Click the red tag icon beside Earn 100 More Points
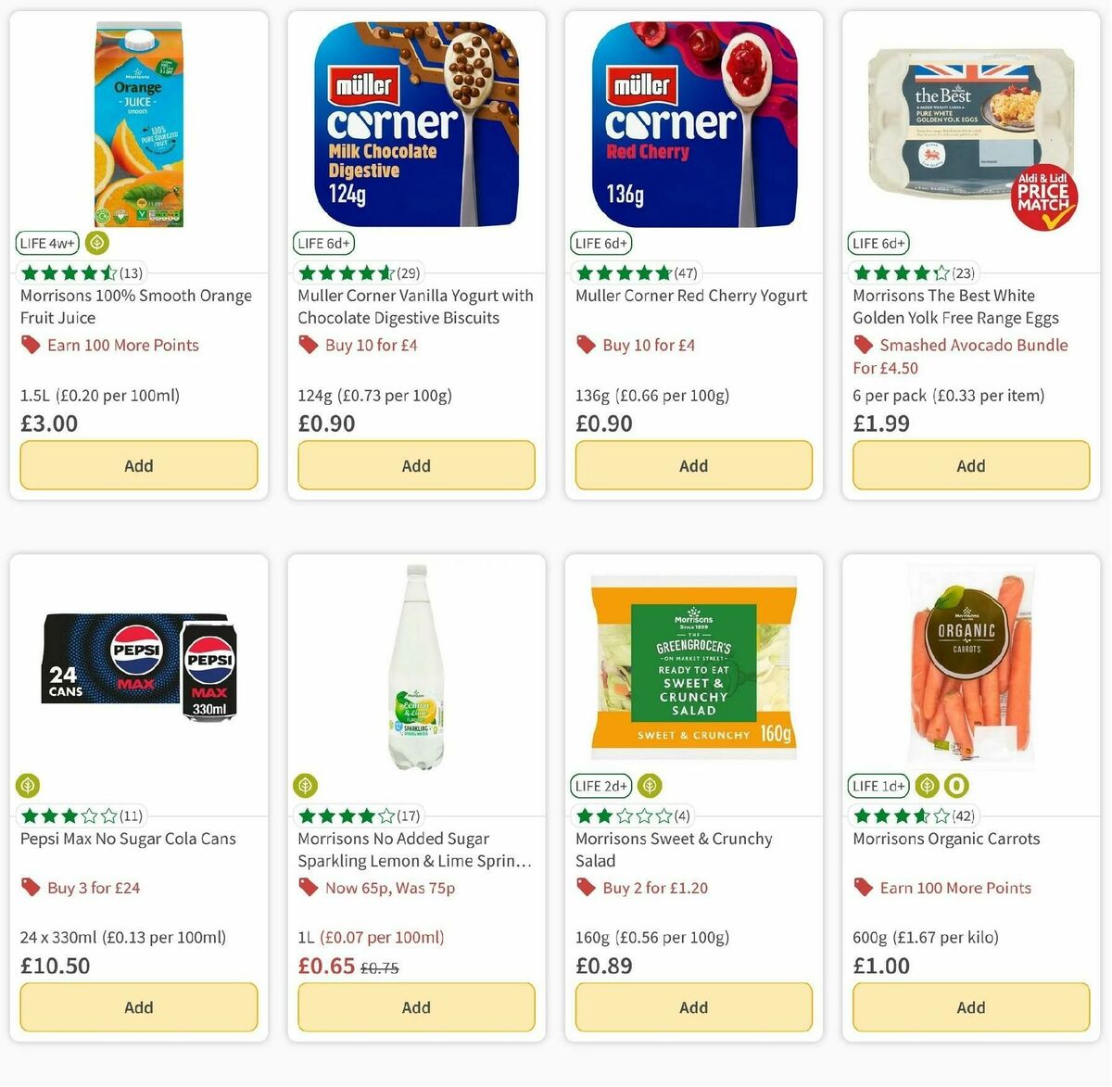This screenshot has height=1087, width=1112. (x=32, y=345)
